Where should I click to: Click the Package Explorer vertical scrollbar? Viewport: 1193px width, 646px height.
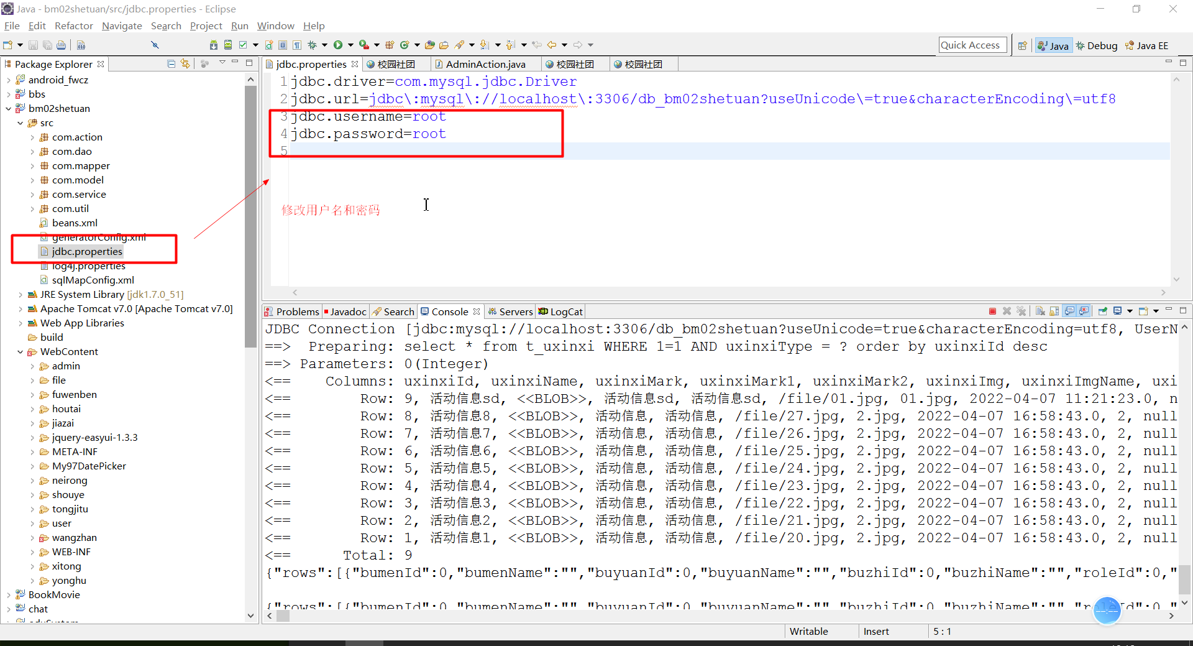pos(250,216)
